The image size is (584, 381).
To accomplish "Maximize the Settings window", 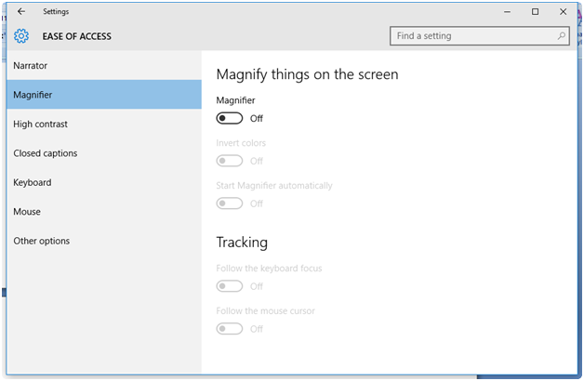I will point(535,12).
